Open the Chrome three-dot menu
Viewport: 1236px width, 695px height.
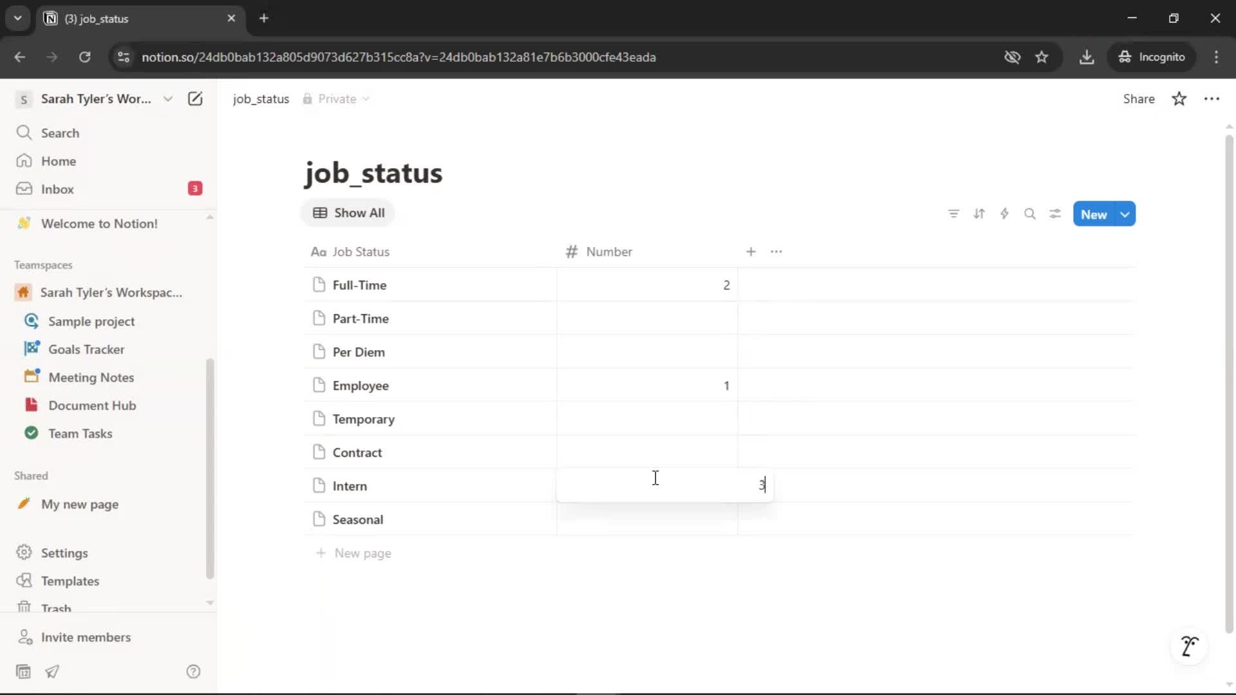click(x=1216, y=57)
